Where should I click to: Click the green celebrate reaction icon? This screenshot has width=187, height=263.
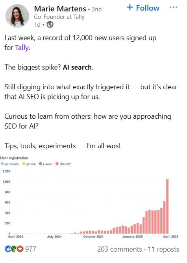(14, 249)
